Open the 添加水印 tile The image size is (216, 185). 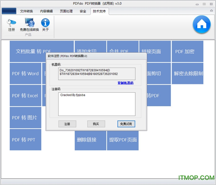90,47
